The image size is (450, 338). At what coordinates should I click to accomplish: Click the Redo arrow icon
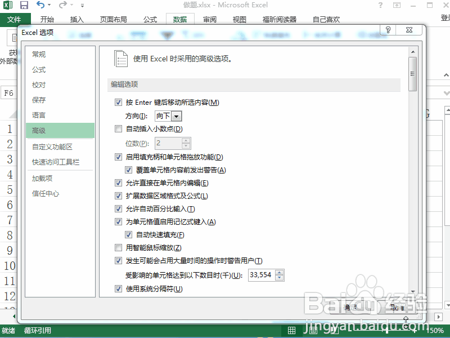pyautogui.click(x=62, y=5)
